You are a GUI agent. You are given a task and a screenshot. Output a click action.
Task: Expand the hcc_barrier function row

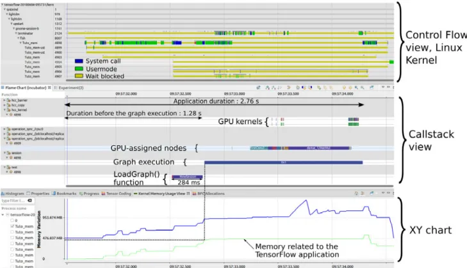click(4, 100)
